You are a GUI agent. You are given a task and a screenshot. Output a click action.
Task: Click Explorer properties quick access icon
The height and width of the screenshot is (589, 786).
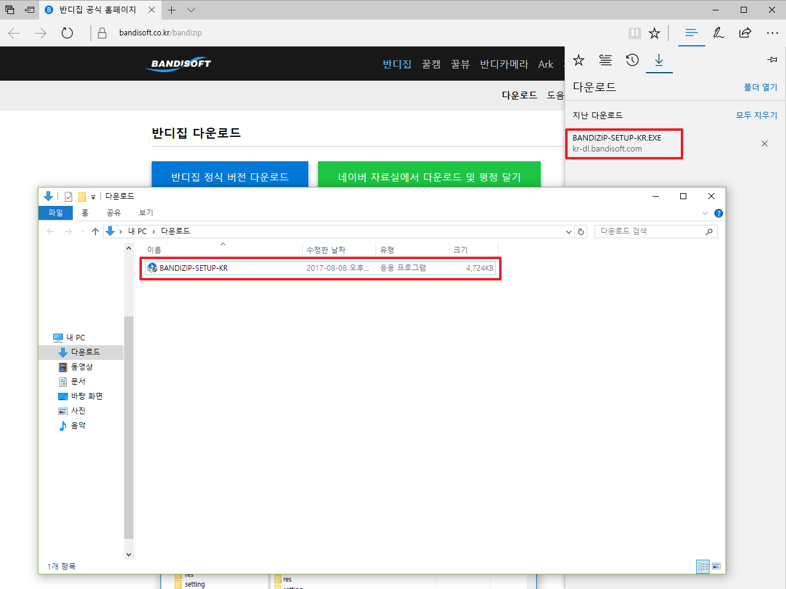click(x=69, y=196)
